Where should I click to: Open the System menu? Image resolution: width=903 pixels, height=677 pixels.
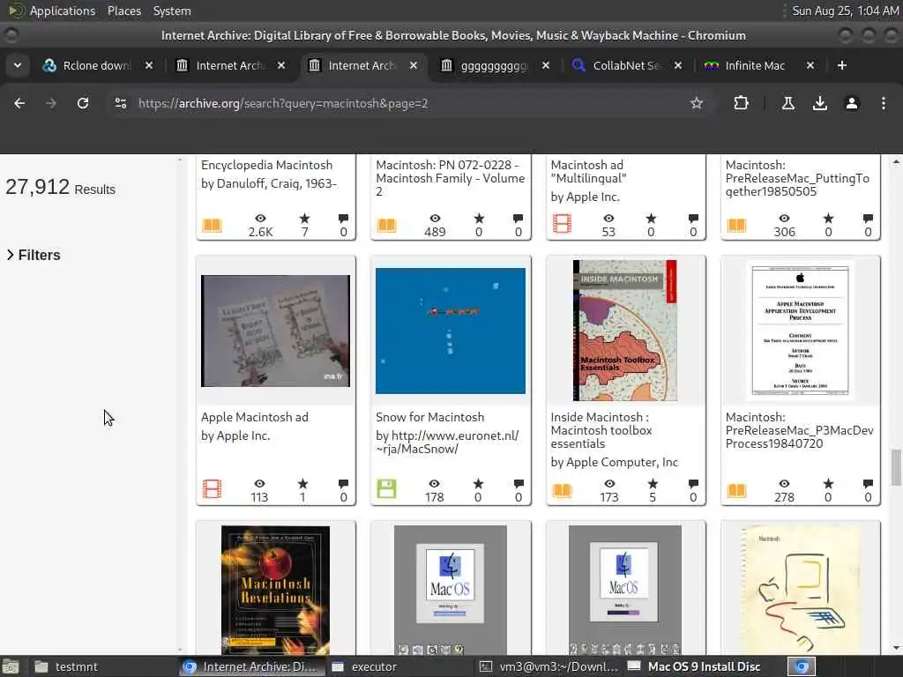pyautogui.click(x=172, y=11)
